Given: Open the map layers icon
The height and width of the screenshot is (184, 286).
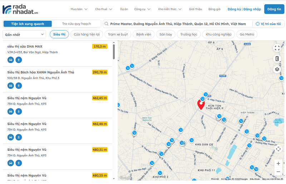Looking at the screenshot, I should click(277, 69).
